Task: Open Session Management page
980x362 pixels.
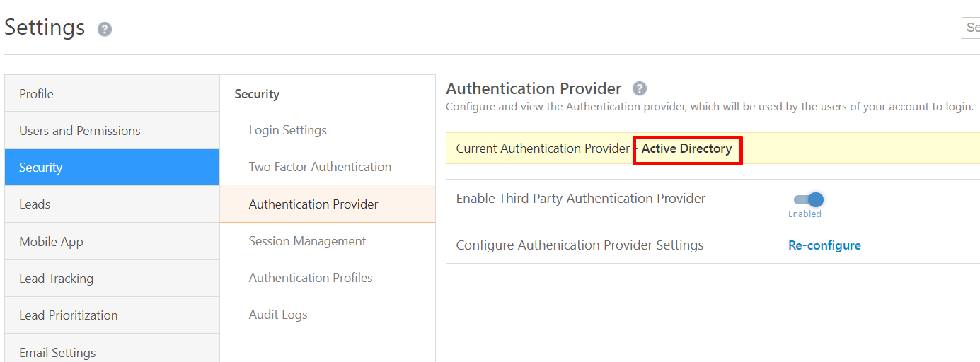Action: tap(307, 241)
